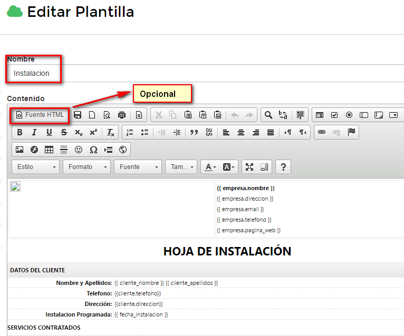Click the Save icon in the toolbar
This screenshot has width=404, height=336.
click(78, 115)
